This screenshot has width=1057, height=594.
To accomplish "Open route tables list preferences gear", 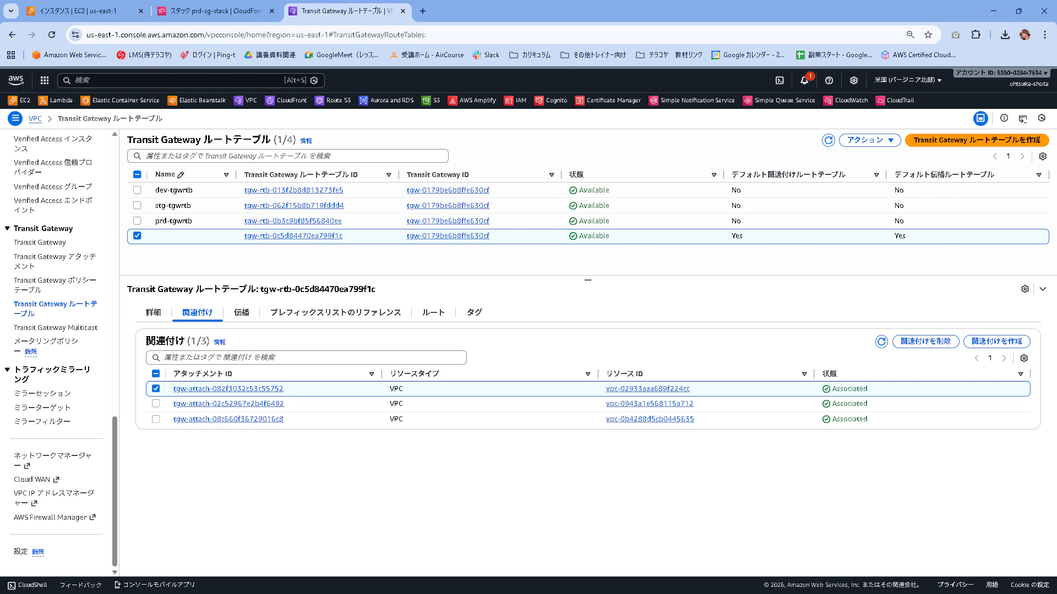I will coord(1043,156).
